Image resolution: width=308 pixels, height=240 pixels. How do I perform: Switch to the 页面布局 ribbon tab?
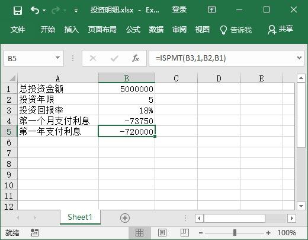click(102, 30)
